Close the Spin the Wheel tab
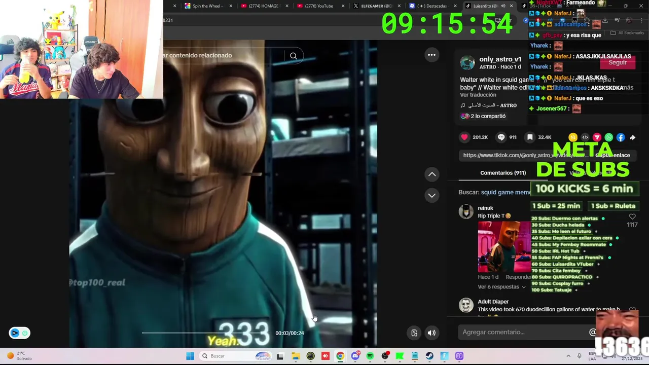The image size is (649, 365). tap(231, 6)
